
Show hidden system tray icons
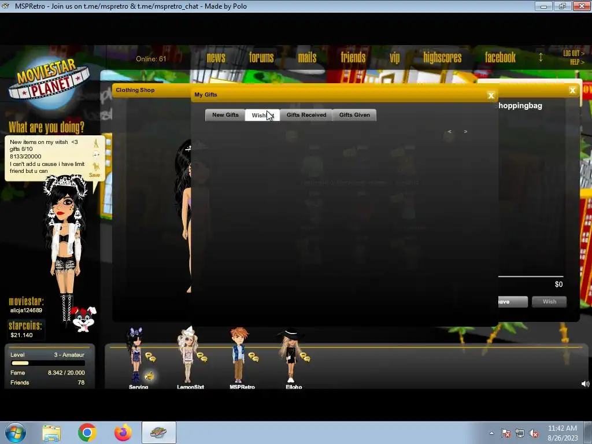pos(491,434)
